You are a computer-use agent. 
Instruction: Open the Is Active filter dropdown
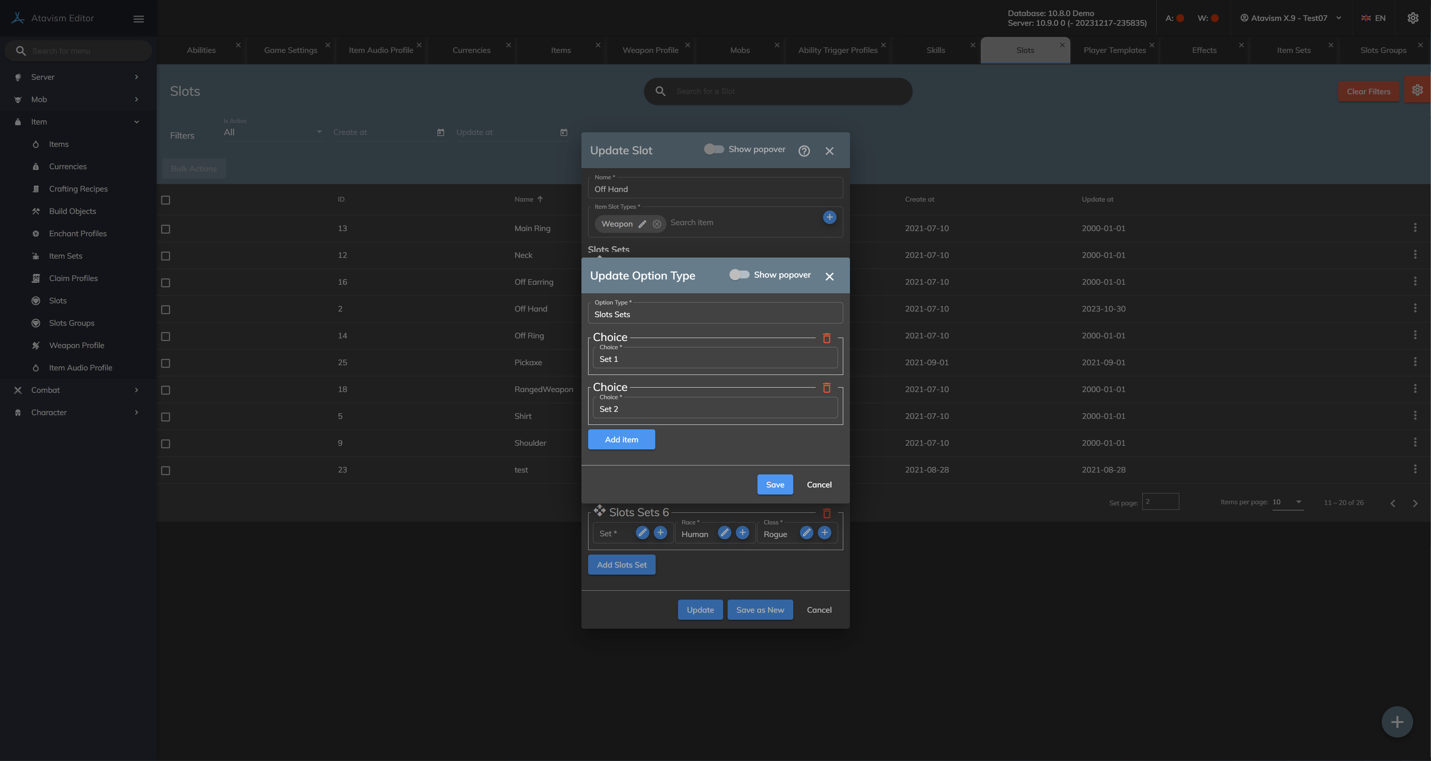(272, 133)
